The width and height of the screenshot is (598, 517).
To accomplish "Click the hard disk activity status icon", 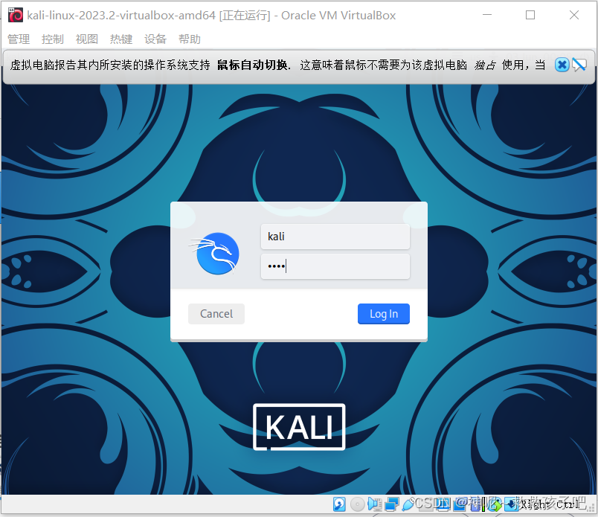I will (339, 504).
